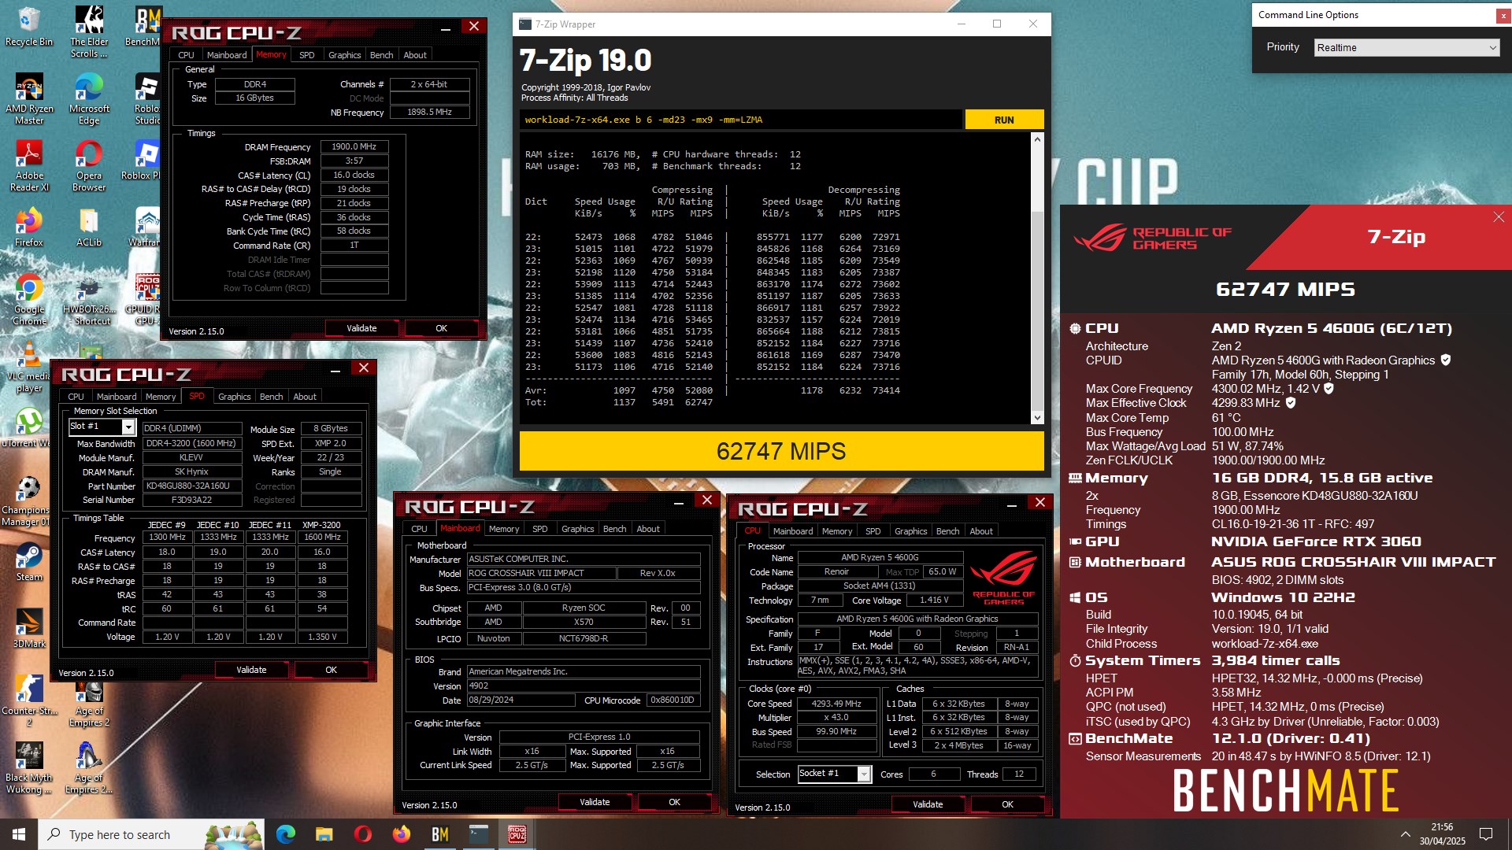Click the 7-Zip command line input field
Screen dimensions: 1512x850
click(740, 120)
